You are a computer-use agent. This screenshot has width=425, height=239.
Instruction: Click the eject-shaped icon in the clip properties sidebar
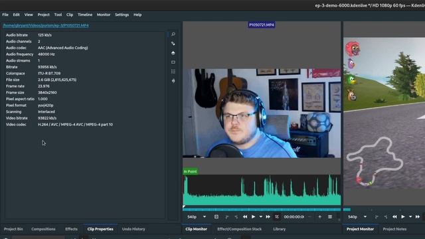173,53
